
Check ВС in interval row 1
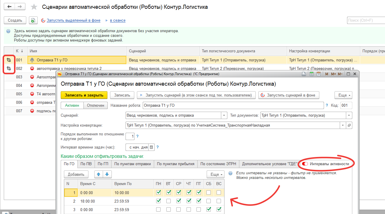[219, 192]
